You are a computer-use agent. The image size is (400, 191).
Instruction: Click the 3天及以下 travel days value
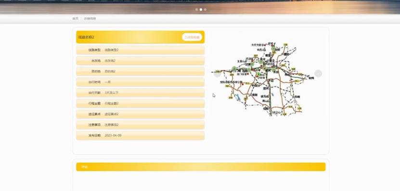112,93
